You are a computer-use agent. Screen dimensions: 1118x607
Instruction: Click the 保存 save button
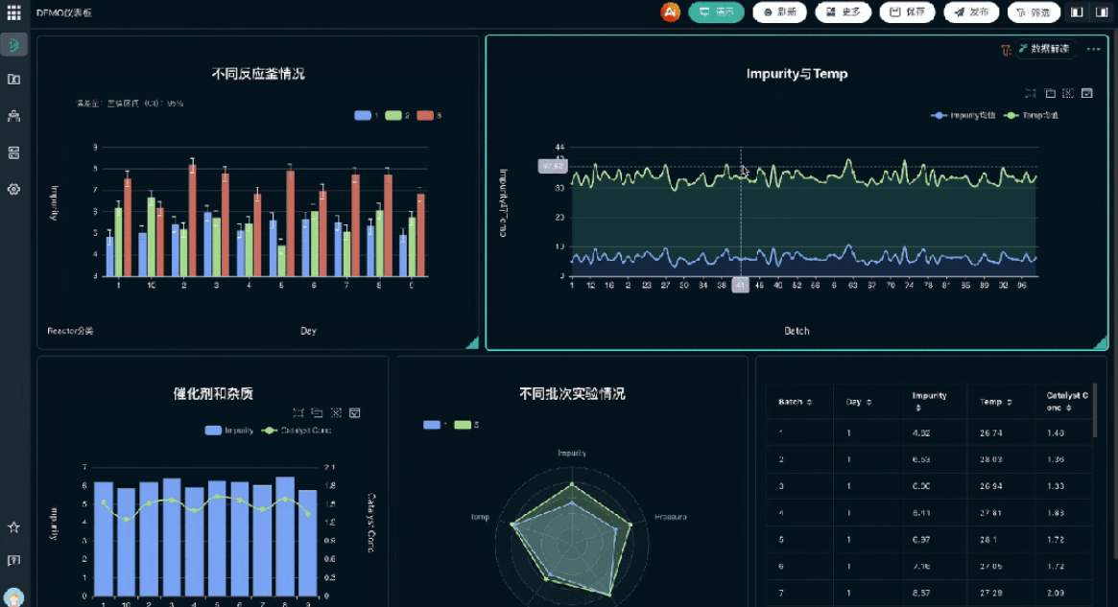(908, 12)
